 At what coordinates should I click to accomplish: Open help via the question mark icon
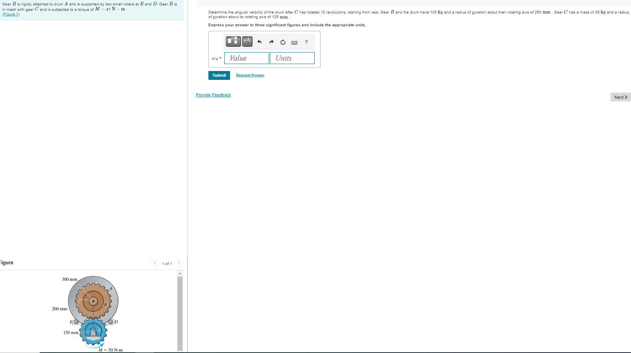tap(306, 42)
